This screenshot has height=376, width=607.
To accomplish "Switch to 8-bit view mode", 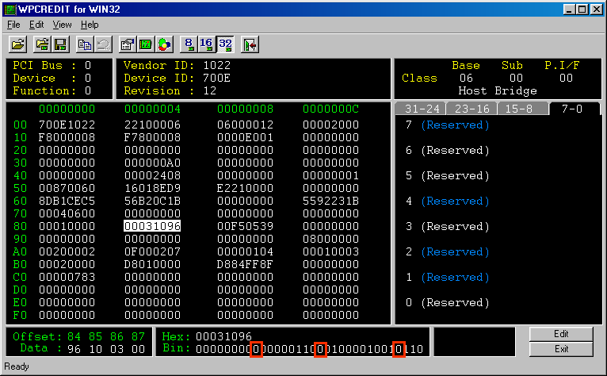I will 189,44.
